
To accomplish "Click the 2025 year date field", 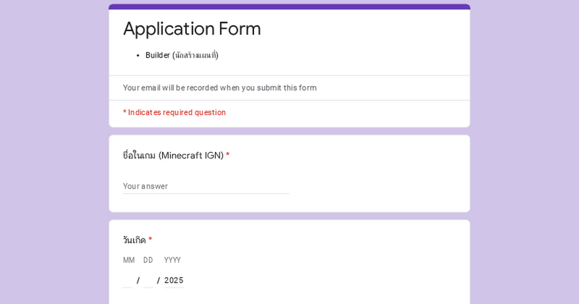I will 174,280.
